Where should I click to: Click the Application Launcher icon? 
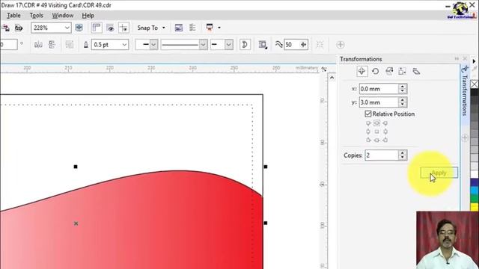210,28
